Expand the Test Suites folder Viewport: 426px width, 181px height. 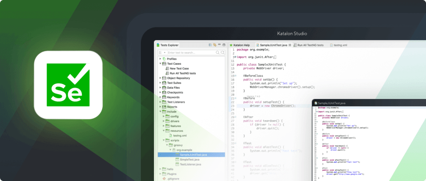point(160,83)
